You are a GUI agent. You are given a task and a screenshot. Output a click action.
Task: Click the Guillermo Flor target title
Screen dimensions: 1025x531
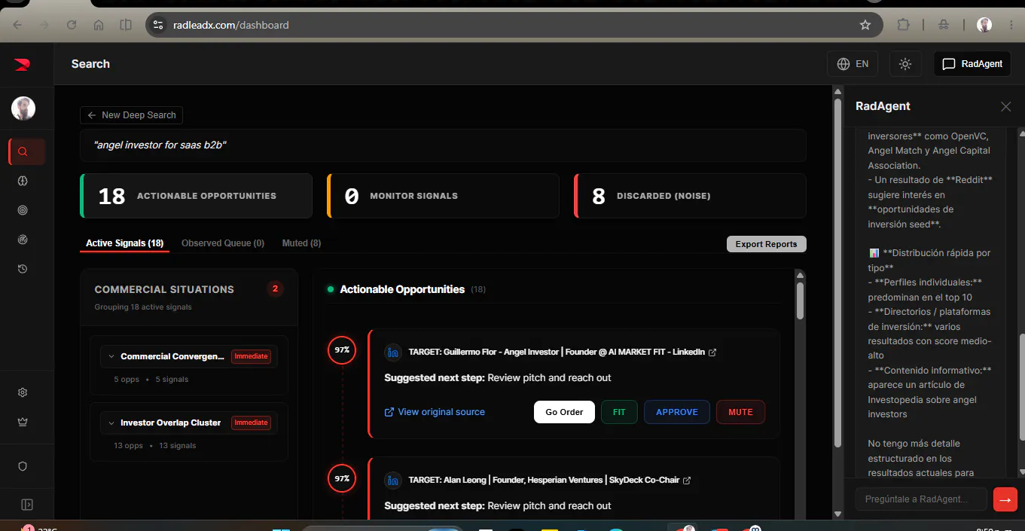pyautogui.click(x=557, y=352)
